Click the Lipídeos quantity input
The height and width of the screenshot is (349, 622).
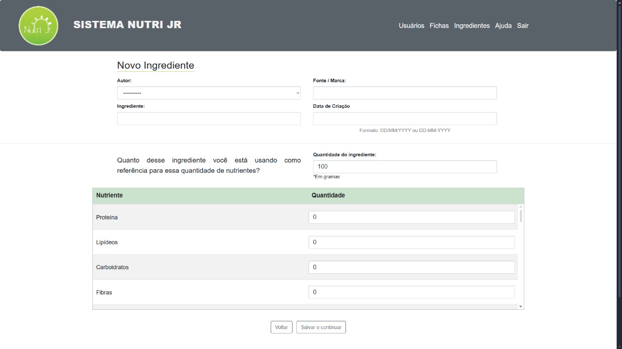pos(411,242)
